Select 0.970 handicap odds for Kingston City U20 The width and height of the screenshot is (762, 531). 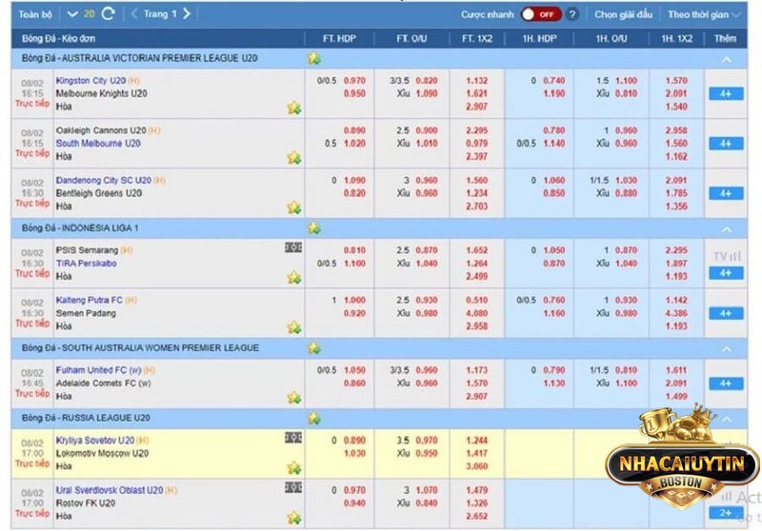point(354,81)
